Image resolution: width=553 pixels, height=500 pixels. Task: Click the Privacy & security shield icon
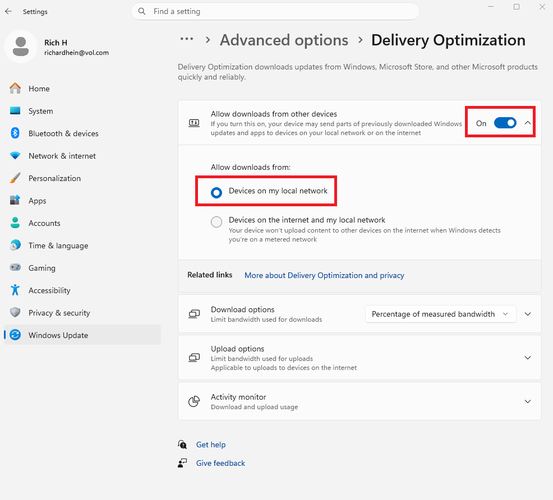(15, 312)
